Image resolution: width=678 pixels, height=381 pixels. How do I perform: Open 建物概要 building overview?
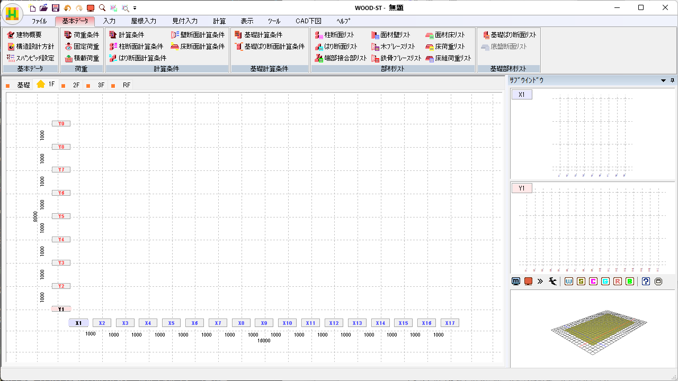(x=29, y=35)
